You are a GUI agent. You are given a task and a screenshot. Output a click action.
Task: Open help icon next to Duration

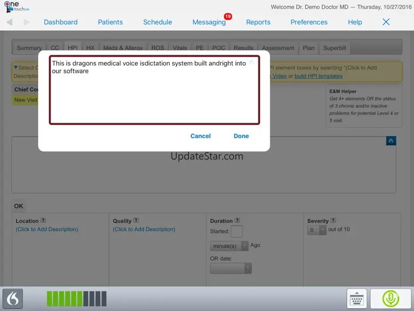pos(237,220)
